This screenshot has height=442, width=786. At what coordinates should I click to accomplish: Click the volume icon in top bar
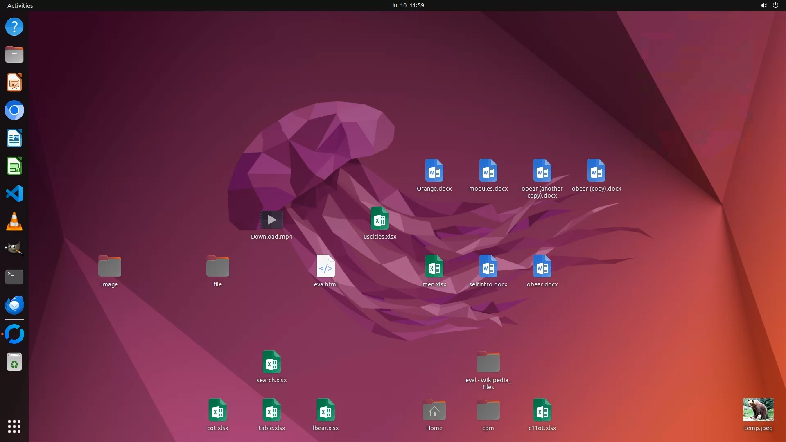pyautogui.click(x=763, y=5)
